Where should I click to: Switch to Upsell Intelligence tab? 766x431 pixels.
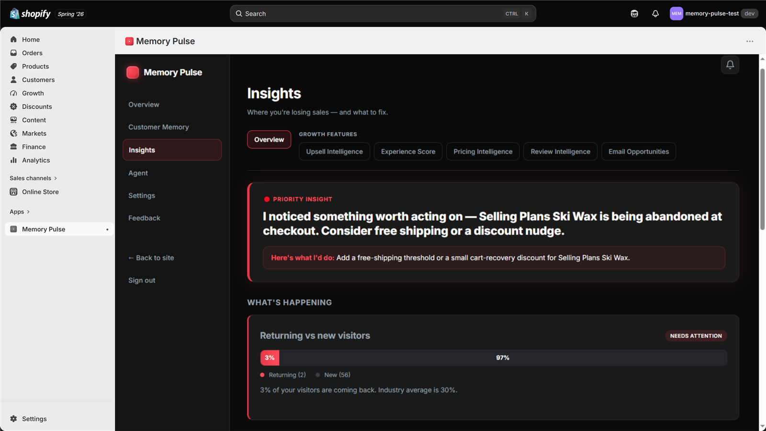335,151
